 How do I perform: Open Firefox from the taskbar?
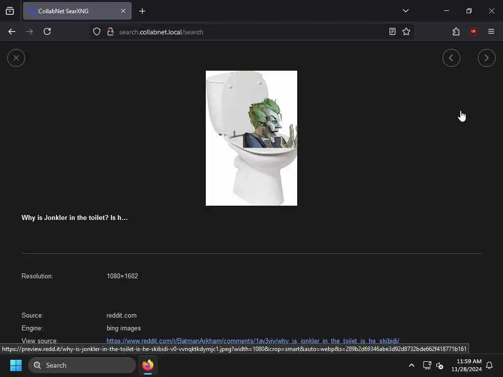tap(148, 365)
